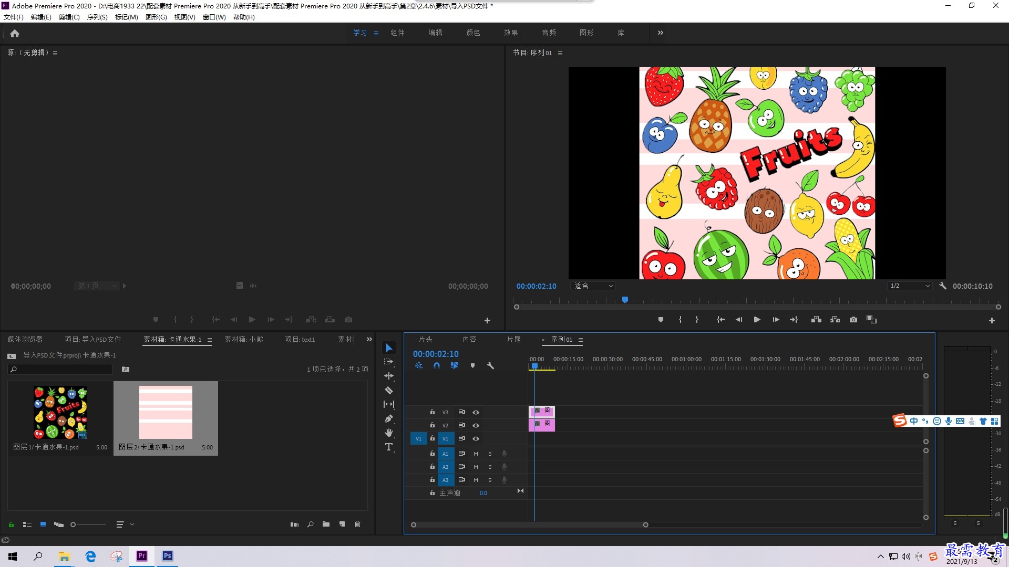Click the Extract button in Program Monitor
This screenshot has height=567, width=1009.
tap(835, 320)
